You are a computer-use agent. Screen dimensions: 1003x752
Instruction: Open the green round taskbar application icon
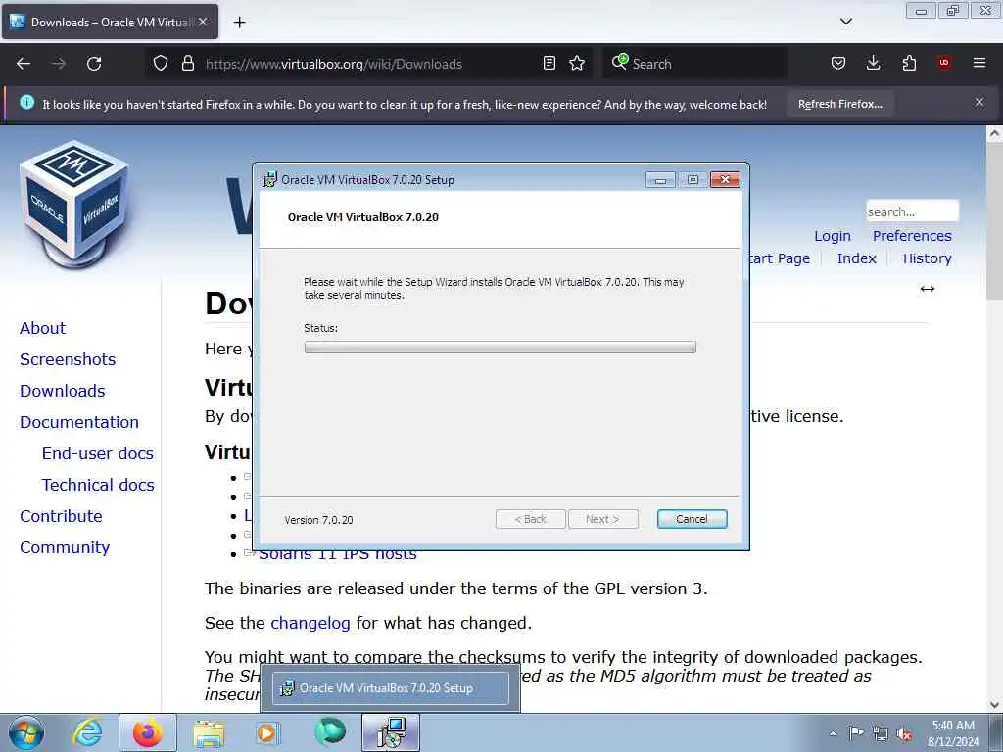pos(329,732)
